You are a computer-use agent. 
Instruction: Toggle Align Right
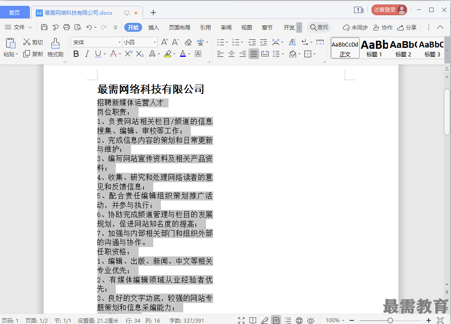pyautogui.click(x=243, y=54)
